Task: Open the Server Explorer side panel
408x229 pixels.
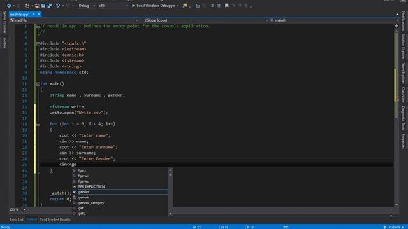Action: (4, 22)
